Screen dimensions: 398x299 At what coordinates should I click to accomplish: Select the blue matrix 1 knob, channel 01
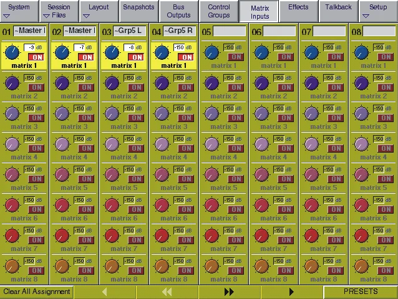[12, 53]
